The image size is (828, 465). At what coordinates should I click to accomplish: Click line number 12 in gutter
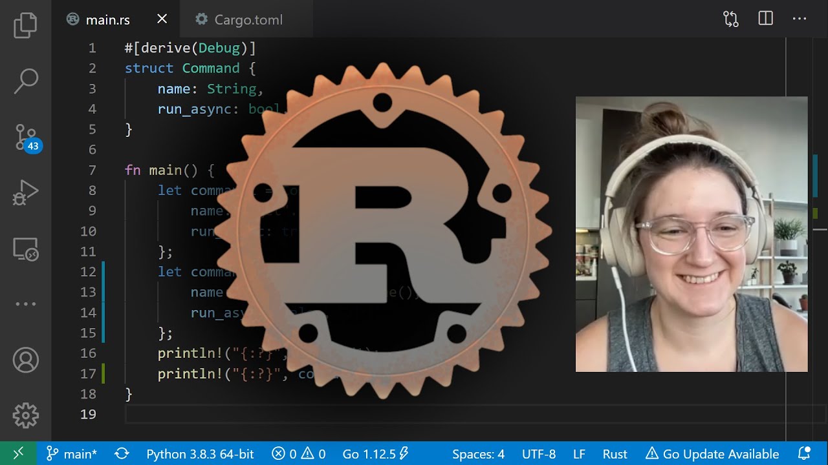click(x=88, y=272)
